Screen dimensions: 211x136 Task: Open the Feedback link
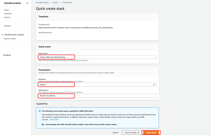pyautogui.click(x=7, y=55)
